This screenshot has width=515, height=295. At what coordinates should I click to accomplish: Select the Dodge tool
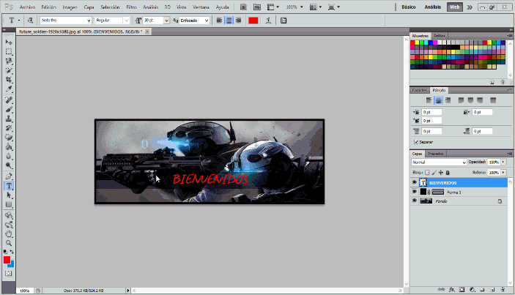pos(9,165)
